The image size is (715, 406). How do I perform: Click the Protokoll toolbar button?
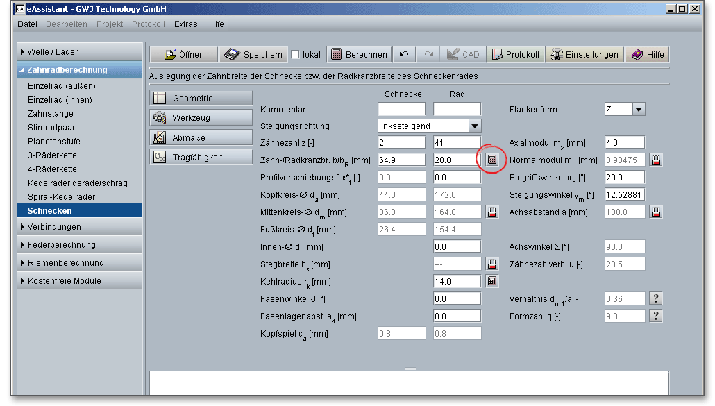coord(514,55)
